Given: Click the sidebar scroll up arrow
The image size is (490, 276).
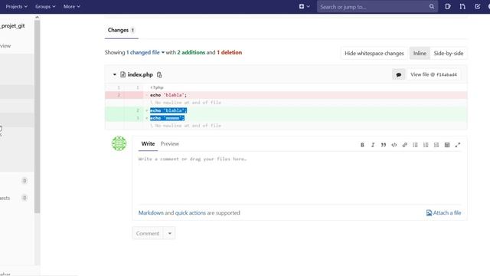Looking at the screenshot, I should tap(38, 17).
